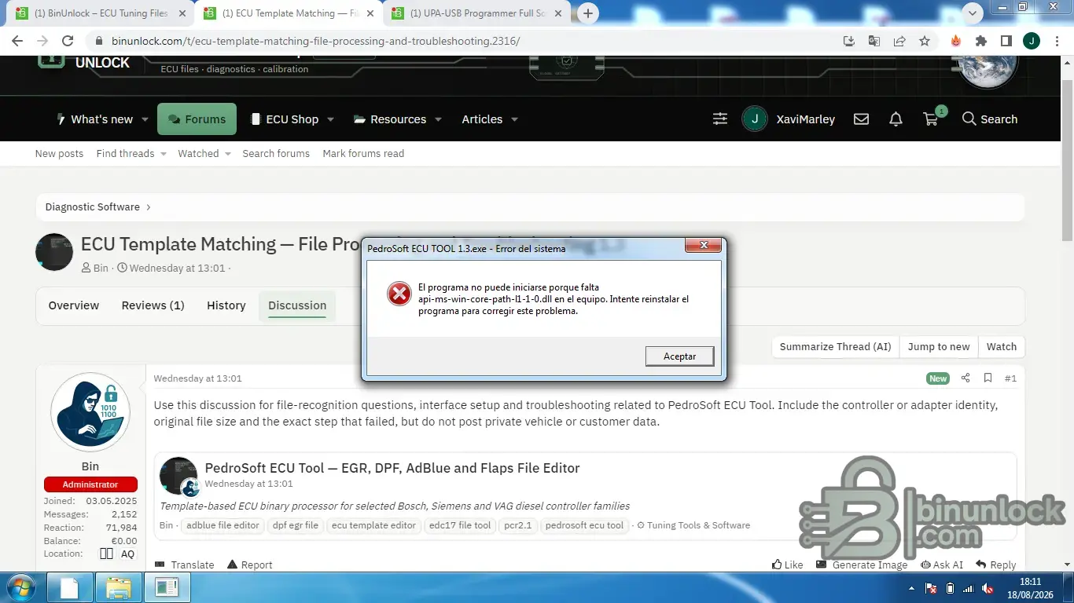Viewport: 1074px width, 603px height.
Task: Open the Diagnostic Software breadcrumb
Action: [92, 207]
